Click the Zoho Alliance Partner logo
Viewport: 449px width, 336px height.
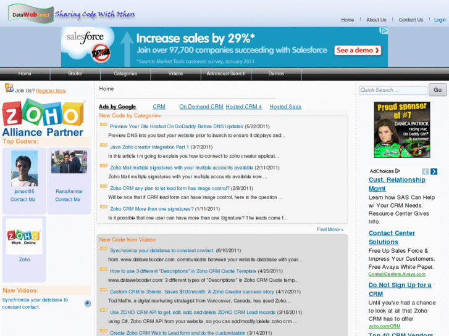coord(44,118)
